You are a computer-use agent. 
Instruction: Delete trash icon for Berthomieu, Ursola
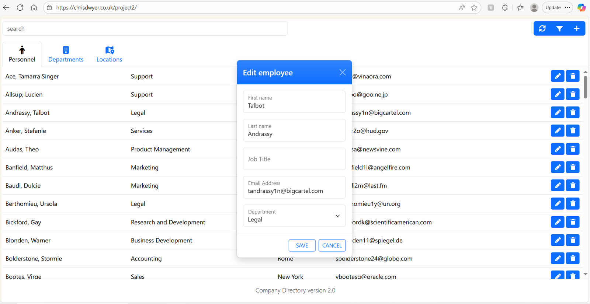(573, 203)
